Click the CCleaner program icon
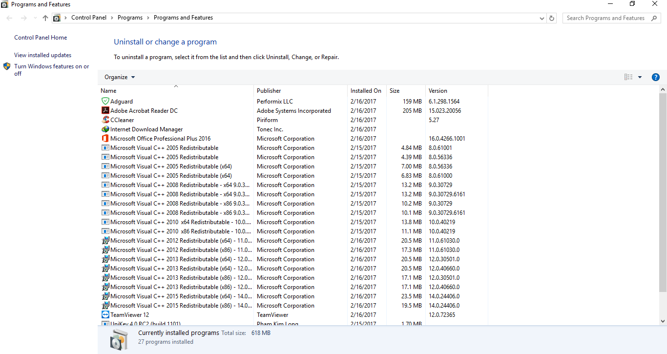Image resolution: width=667 pixels, height=354 pixels. click(x=105, y=120)
